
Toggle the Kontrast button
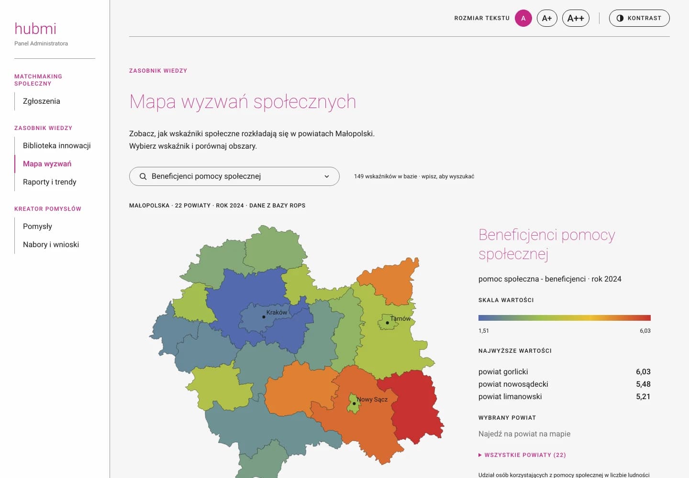[x=639, y=18]
